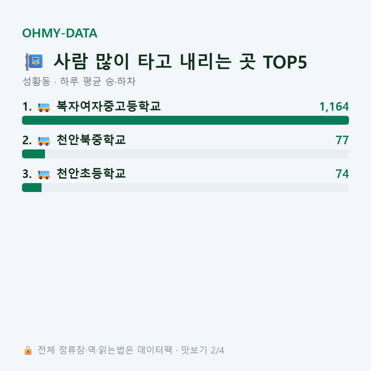Image resolution: width=371 pixels, height=371 pixels.
Task: Click the full green bar for rank 1
Action: pyautogui.click(x=185, y=120)
